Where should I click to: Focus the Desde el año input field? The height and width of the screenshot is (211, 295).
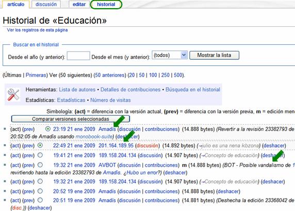click(x=78, y=56)
